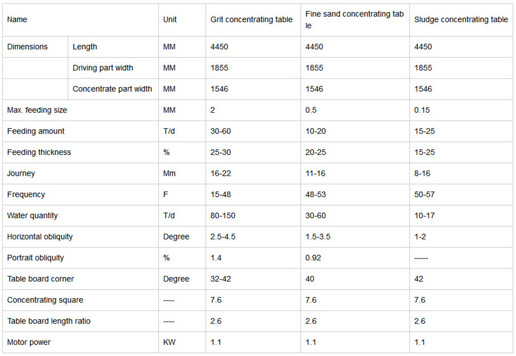The height and width of the screenshot is (356, 516).
Task: Select the Journey row label
Action: 21,174
